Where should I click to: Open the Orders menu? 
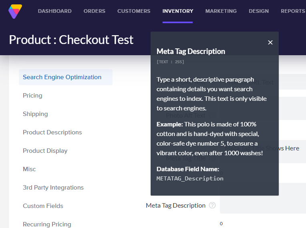tap(95, 11)
